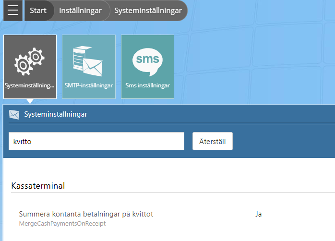Screen dimensions: 335x241
Task: Go to Start breadcrumb
Action: (38, 11)
